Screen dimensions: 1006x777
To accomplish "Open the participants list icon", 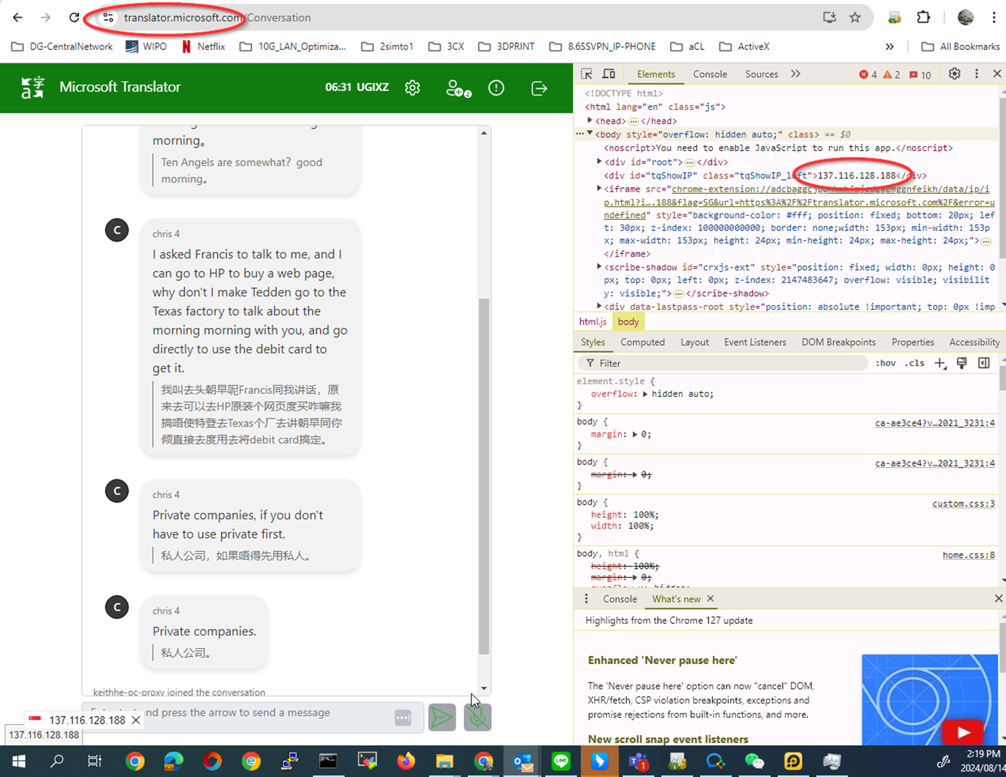I will (458, 88).
